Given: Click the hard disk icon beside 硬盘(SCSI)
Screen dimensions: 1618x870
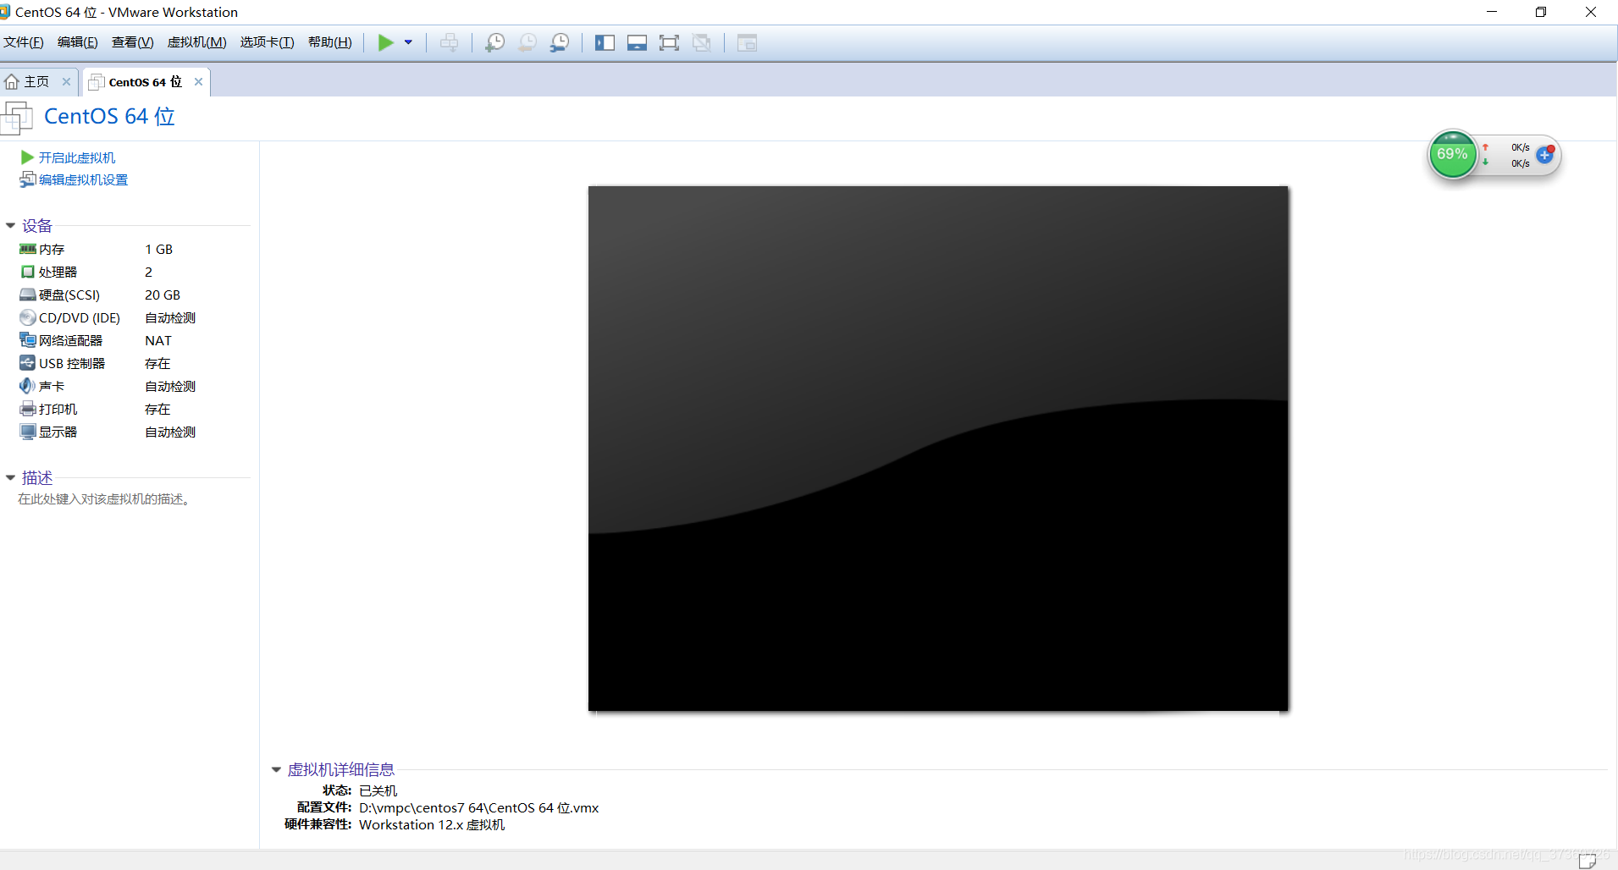Looking at the screenshot, I should 28,295.
